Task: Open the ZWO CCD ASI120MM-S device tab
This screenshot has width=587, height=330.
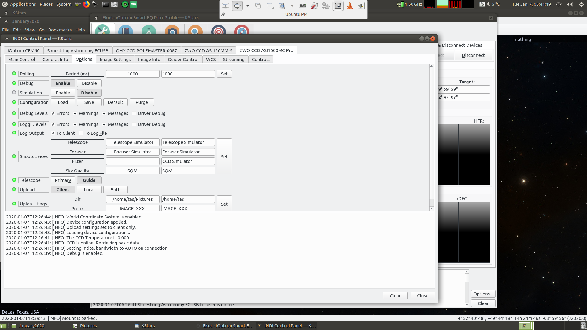Action: point(208,50)
